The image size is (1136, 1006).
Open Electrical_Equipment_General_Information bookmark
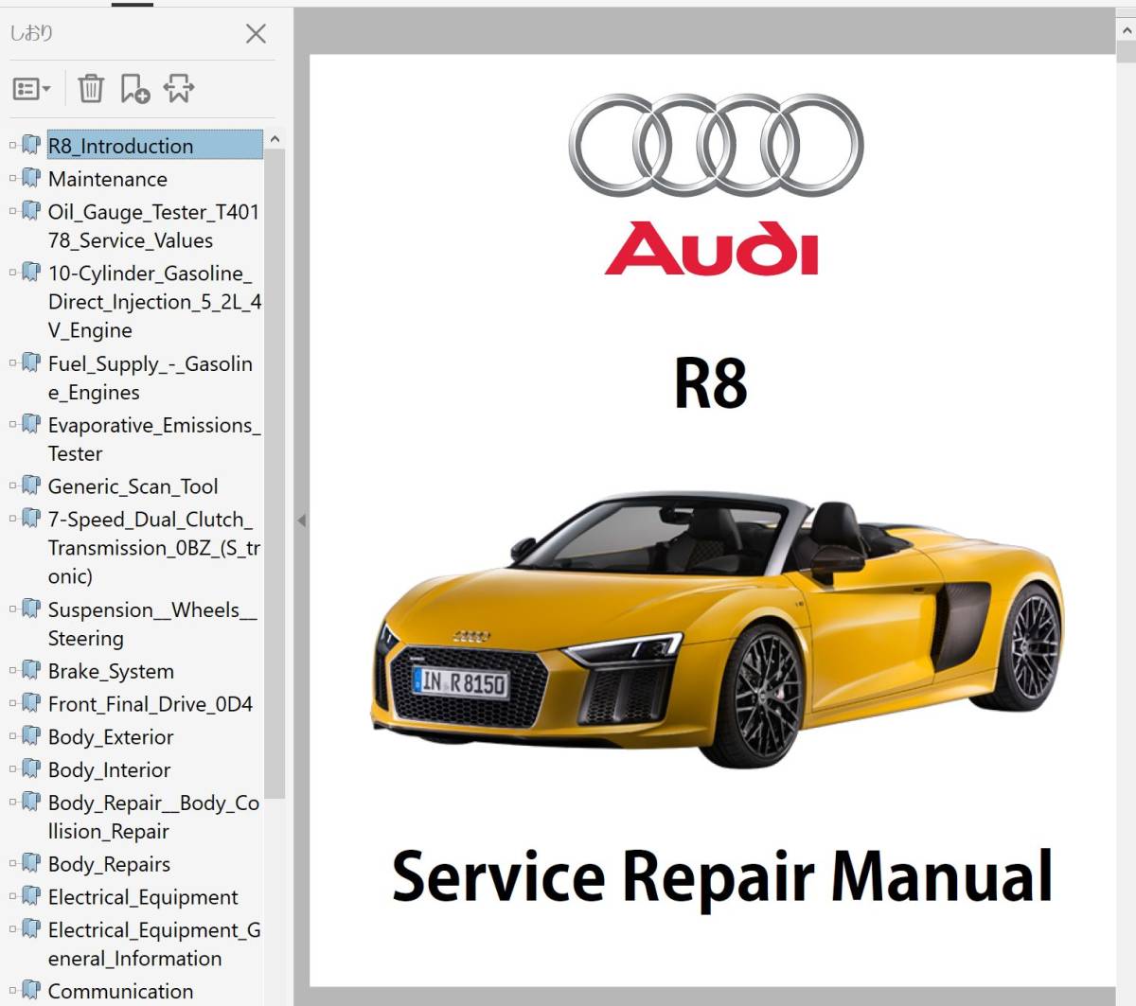coord(154,944)
